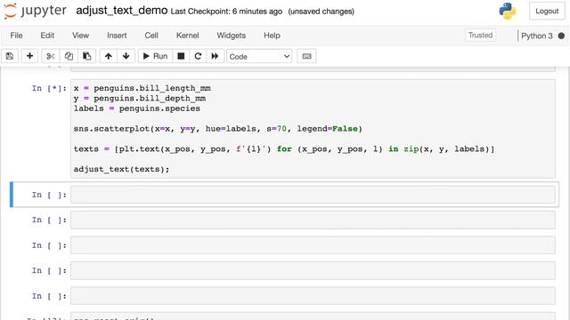Click the labels = penguins.species line
Viewport: 570px width, 320px height.
136,108
